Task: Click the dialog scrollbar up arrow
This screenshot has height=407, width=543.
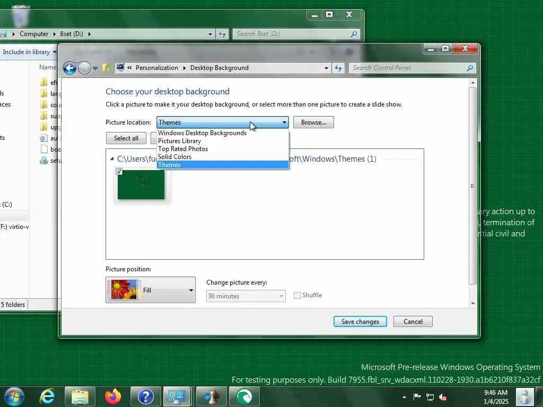Action: tap(472, 83)
